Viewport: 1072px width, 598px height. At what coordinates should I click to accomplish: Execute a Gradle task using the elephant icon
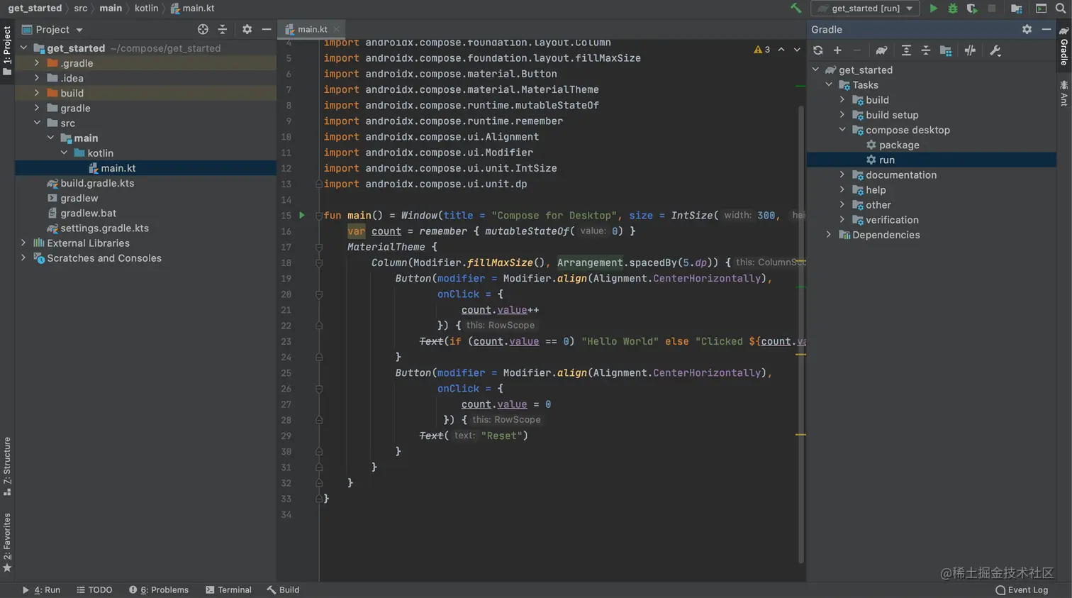[881, 50]
